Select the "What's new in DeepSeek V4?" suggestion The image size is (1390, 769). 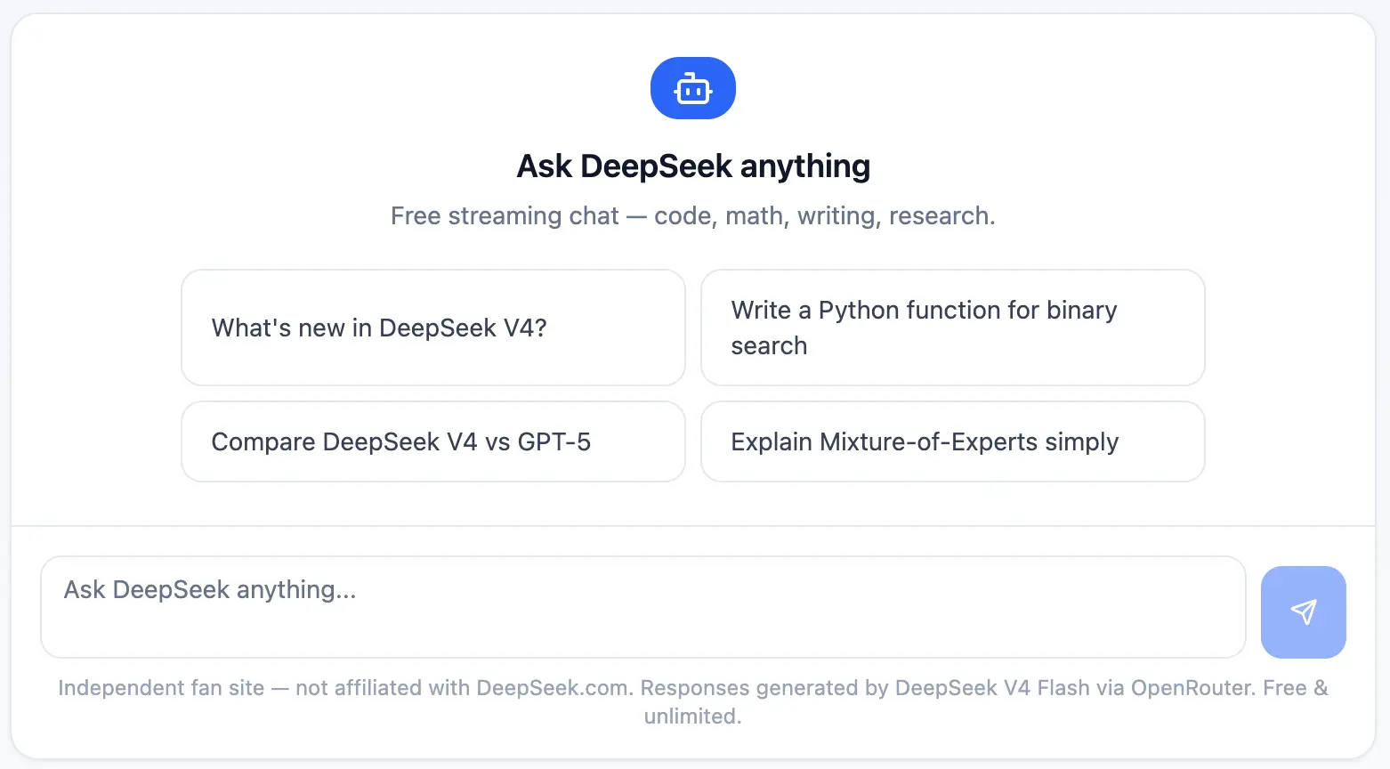tap(433, 328)
